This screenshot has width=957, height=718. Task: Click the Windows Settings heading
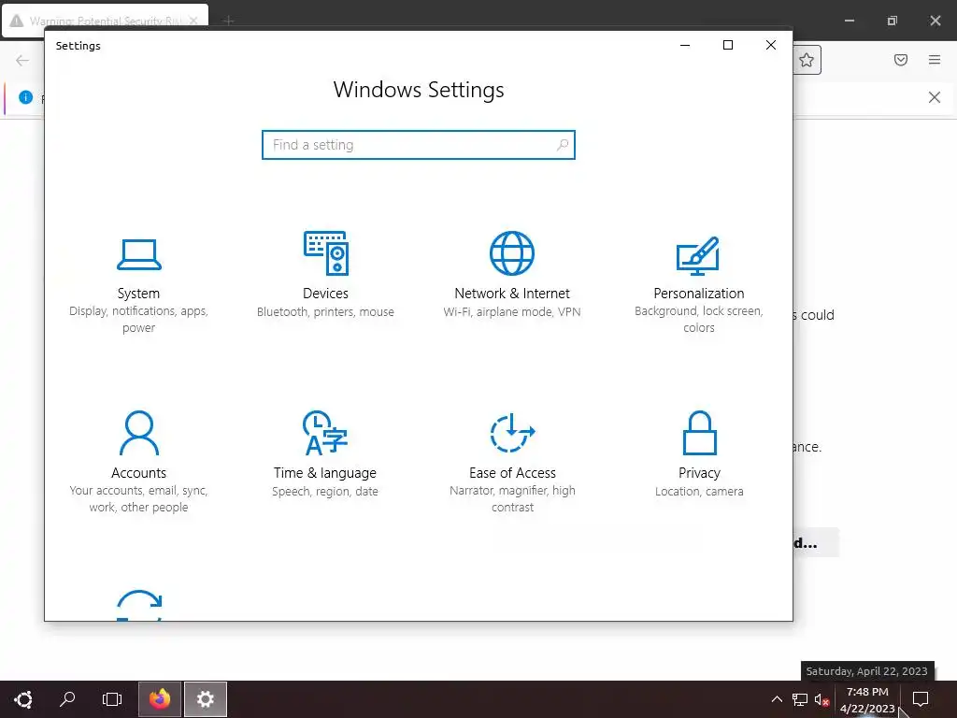(x=419, y=90)
